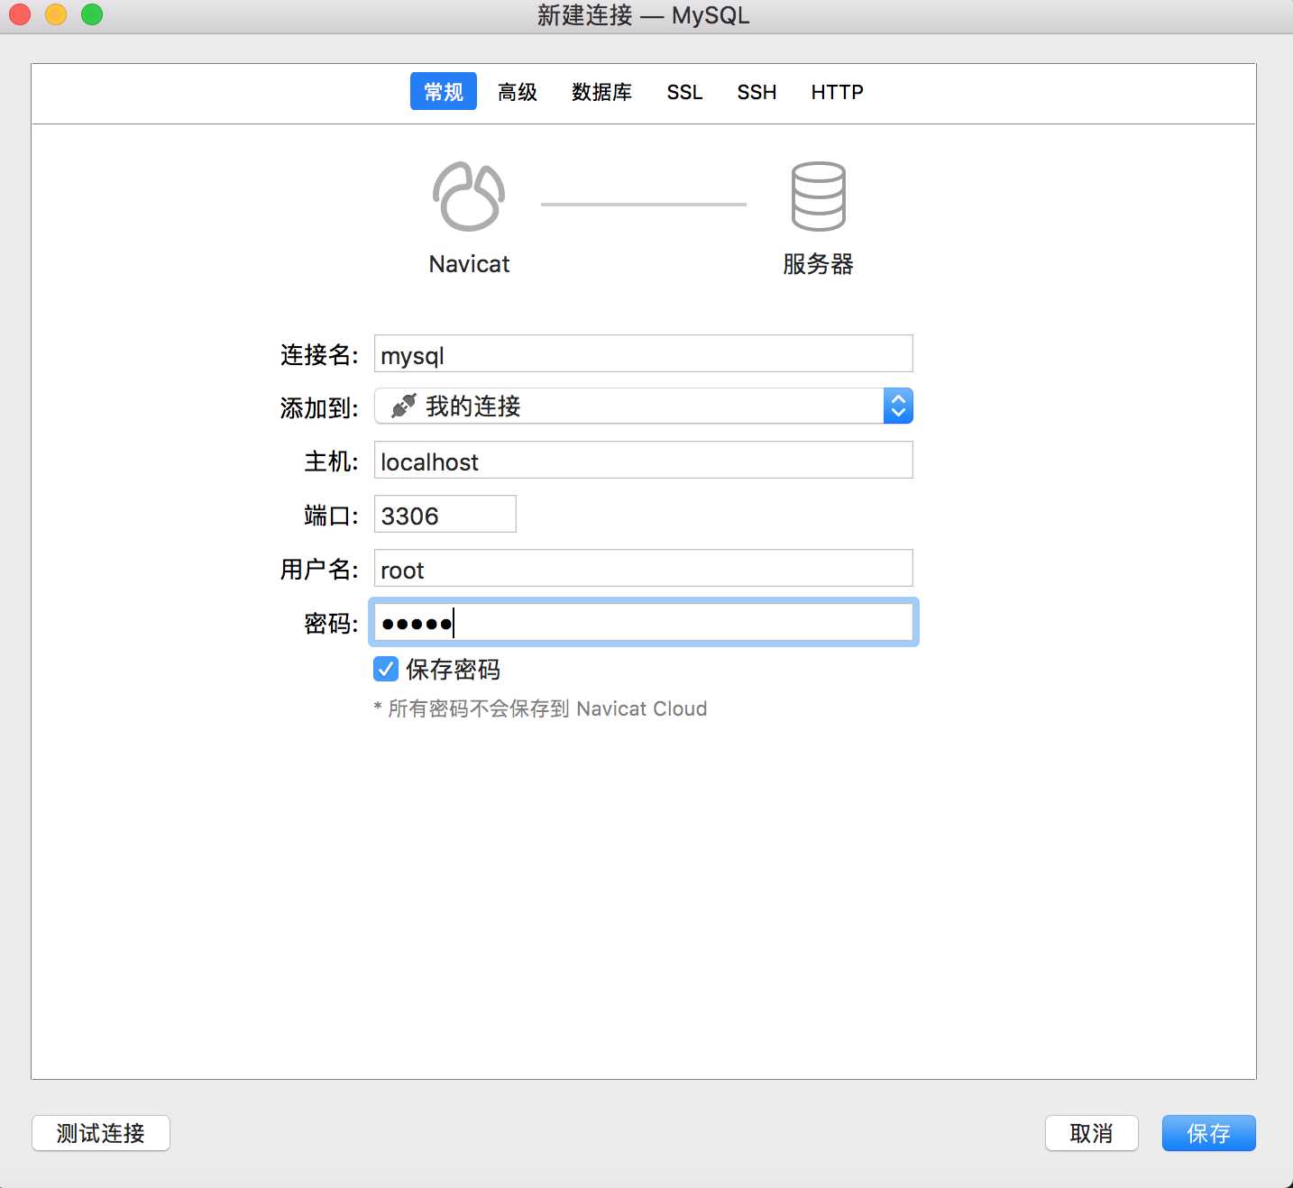Click the plug icon beside 我的连接

[404, 406]
